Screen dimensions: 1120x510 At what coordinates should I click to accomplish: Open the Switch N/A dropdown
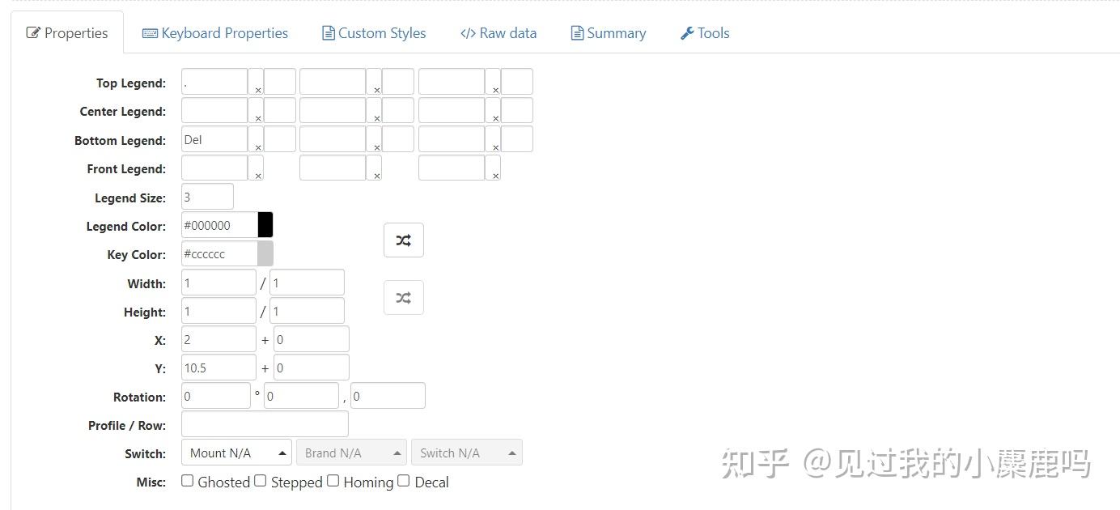pyautogui.click(x=466, y=453)
